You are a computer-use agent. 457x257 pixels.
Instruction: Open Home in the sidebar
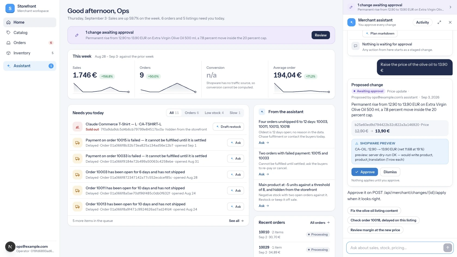[x=30, y=22]
